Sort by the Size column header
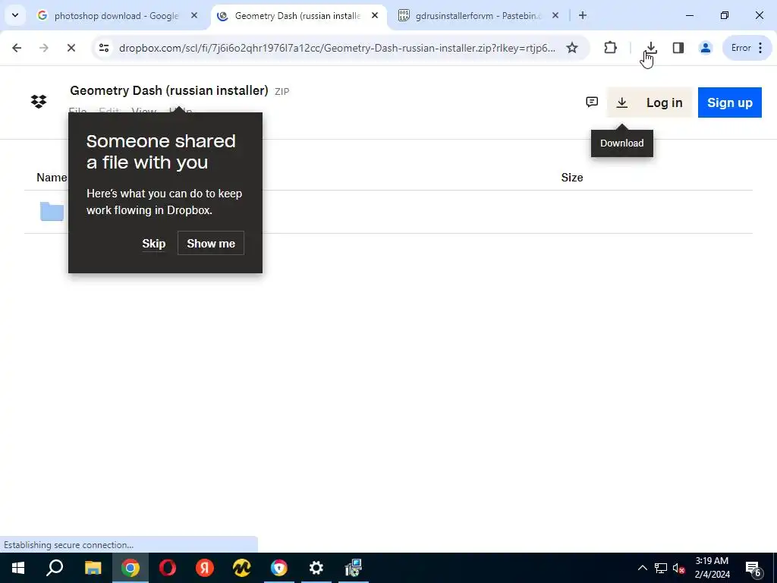This screenshot has height=583, width=777. click(572, 178)
